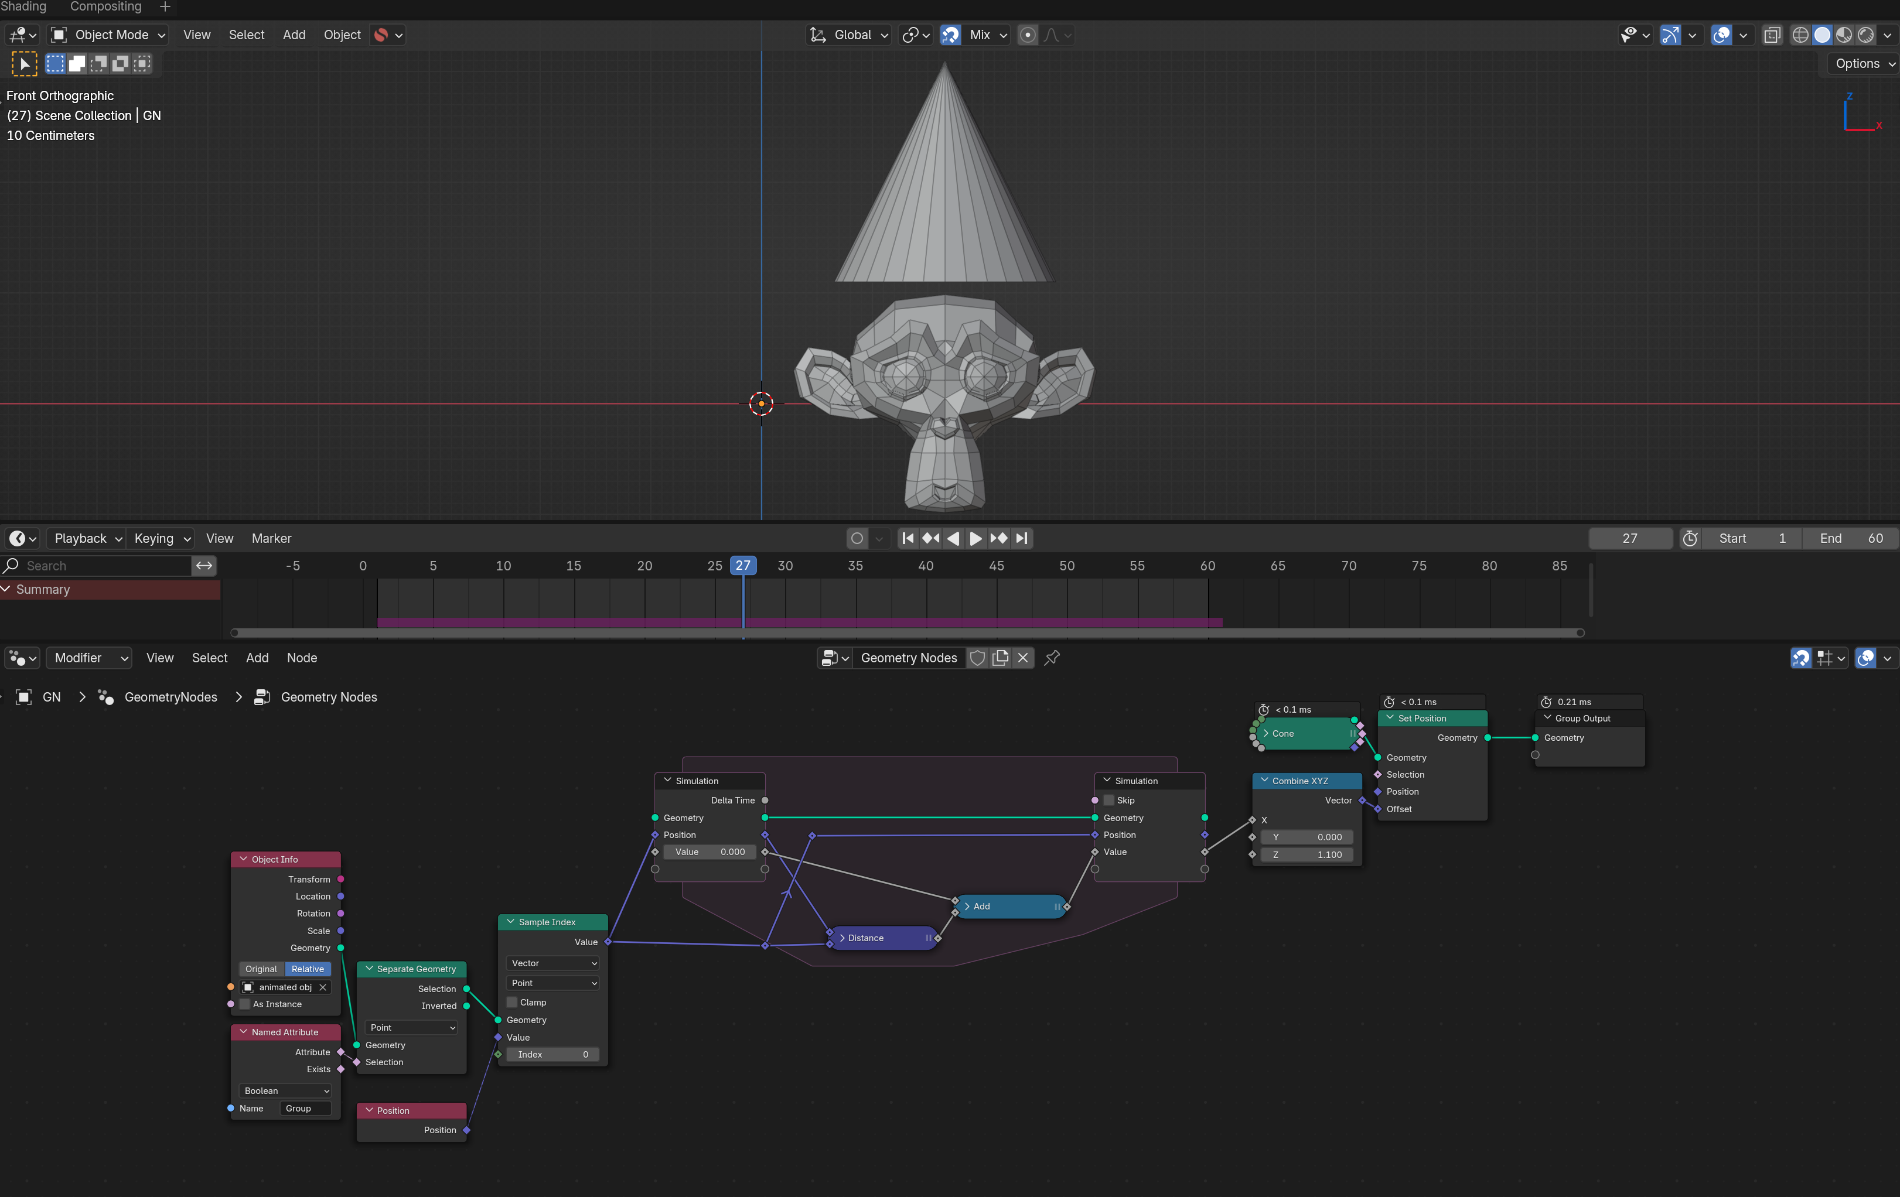Click the End frame field showing 60
This screenshot has width=1900, height=1197.
[x=1851, y=539]
